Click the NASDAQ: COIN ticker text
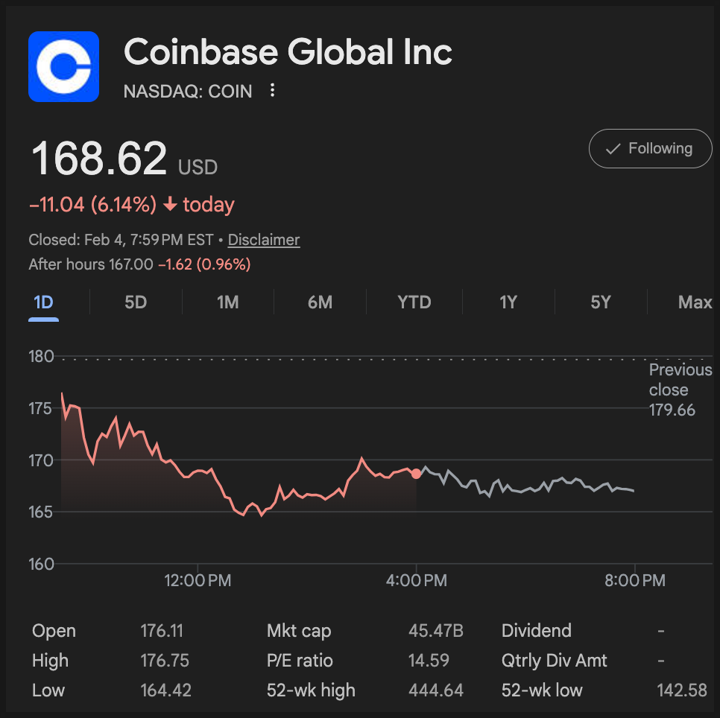This screenshot has height=718, width=720. (x=188, y=92)
